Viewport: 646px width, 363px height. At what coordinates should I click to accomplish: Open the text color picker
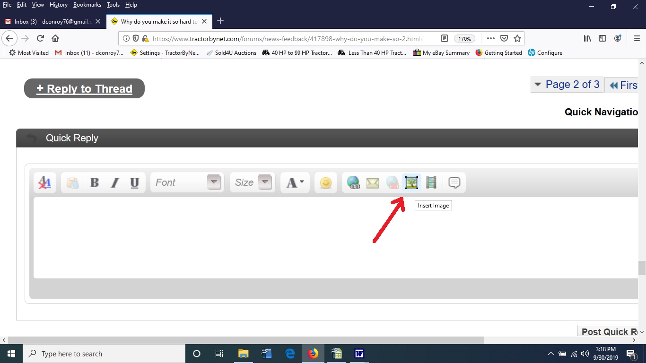coord(295,182)
